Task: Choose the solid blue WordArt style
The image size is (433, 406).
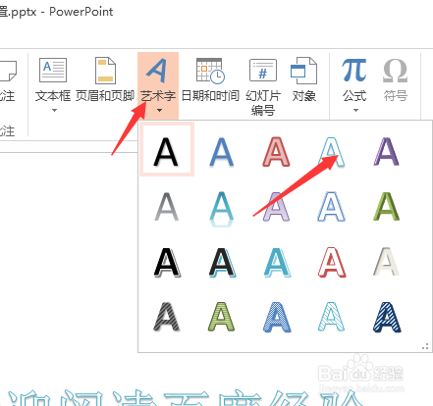Action: (222, 151)
